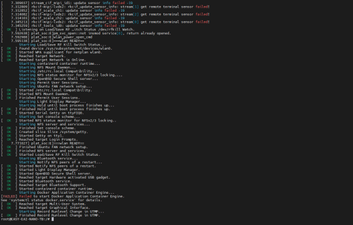Click the 'wlan_power_open_cmd' kernel log line
This screenshot has height=225, width=353.
pos(47,37)
